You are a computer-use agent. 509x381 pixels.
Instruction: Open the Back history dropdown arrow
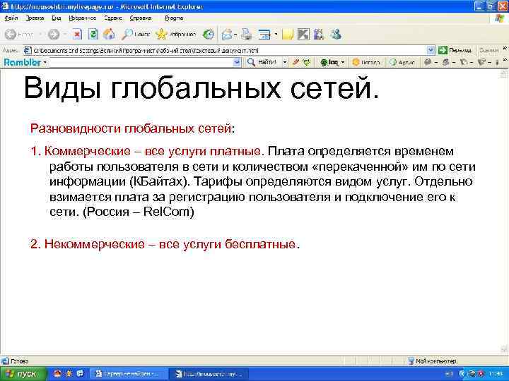[x=40, y=34]
